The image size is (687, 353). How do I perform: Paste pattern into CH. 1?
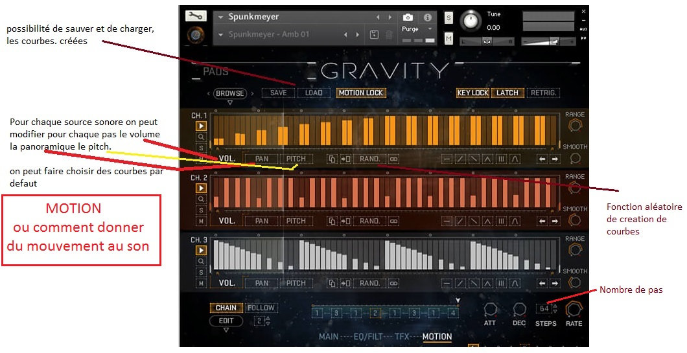click(x=345, y=159)
